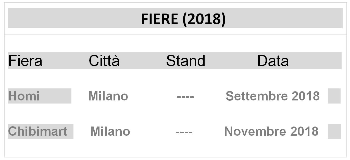350x160 pixels.
Task: Click Milano in the Chibimart row
Action: point(110,131)
